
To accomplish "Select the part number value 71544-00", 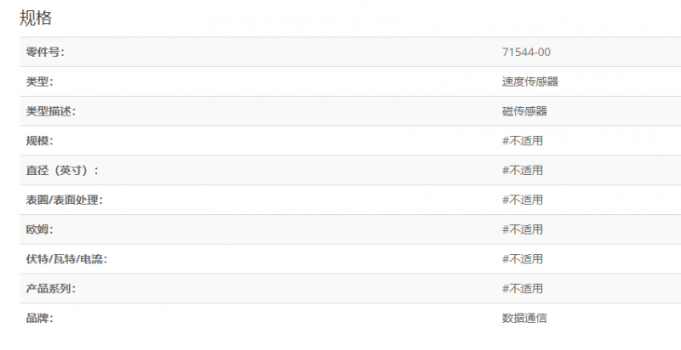I will pos(526,53).
